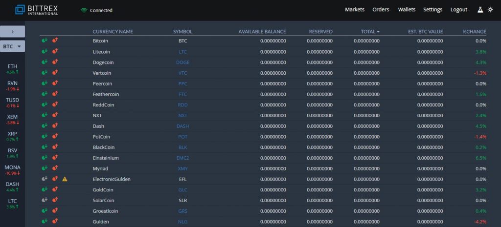Open the VTC symbol link
Viewport: 501px width, 227px height.
[183, 73]
